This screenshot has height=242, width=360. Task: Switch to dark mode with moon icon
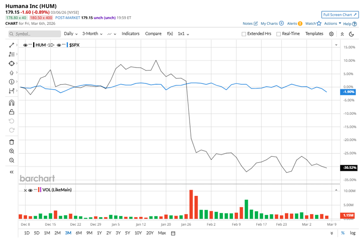click(x=351, y=34)
